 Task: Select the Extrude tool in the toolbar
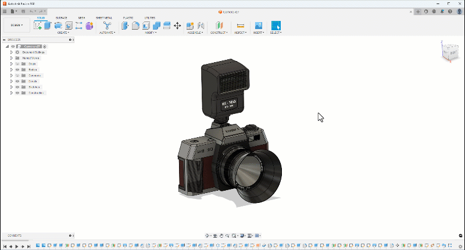pyautogui.click(x=48, y=26)
